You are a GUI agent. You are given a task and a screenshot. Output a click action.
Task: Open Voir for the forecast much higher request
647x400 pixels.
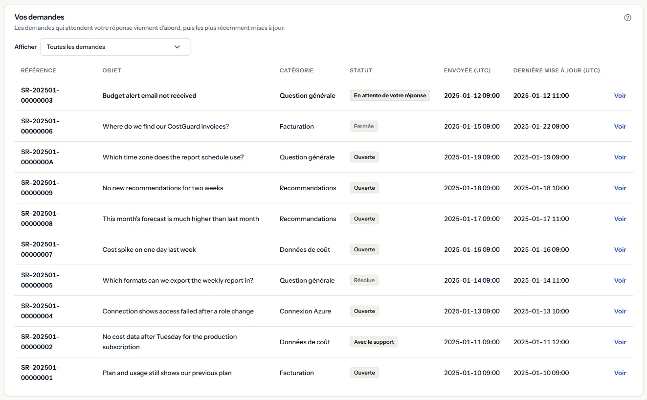tap(620, 219)
